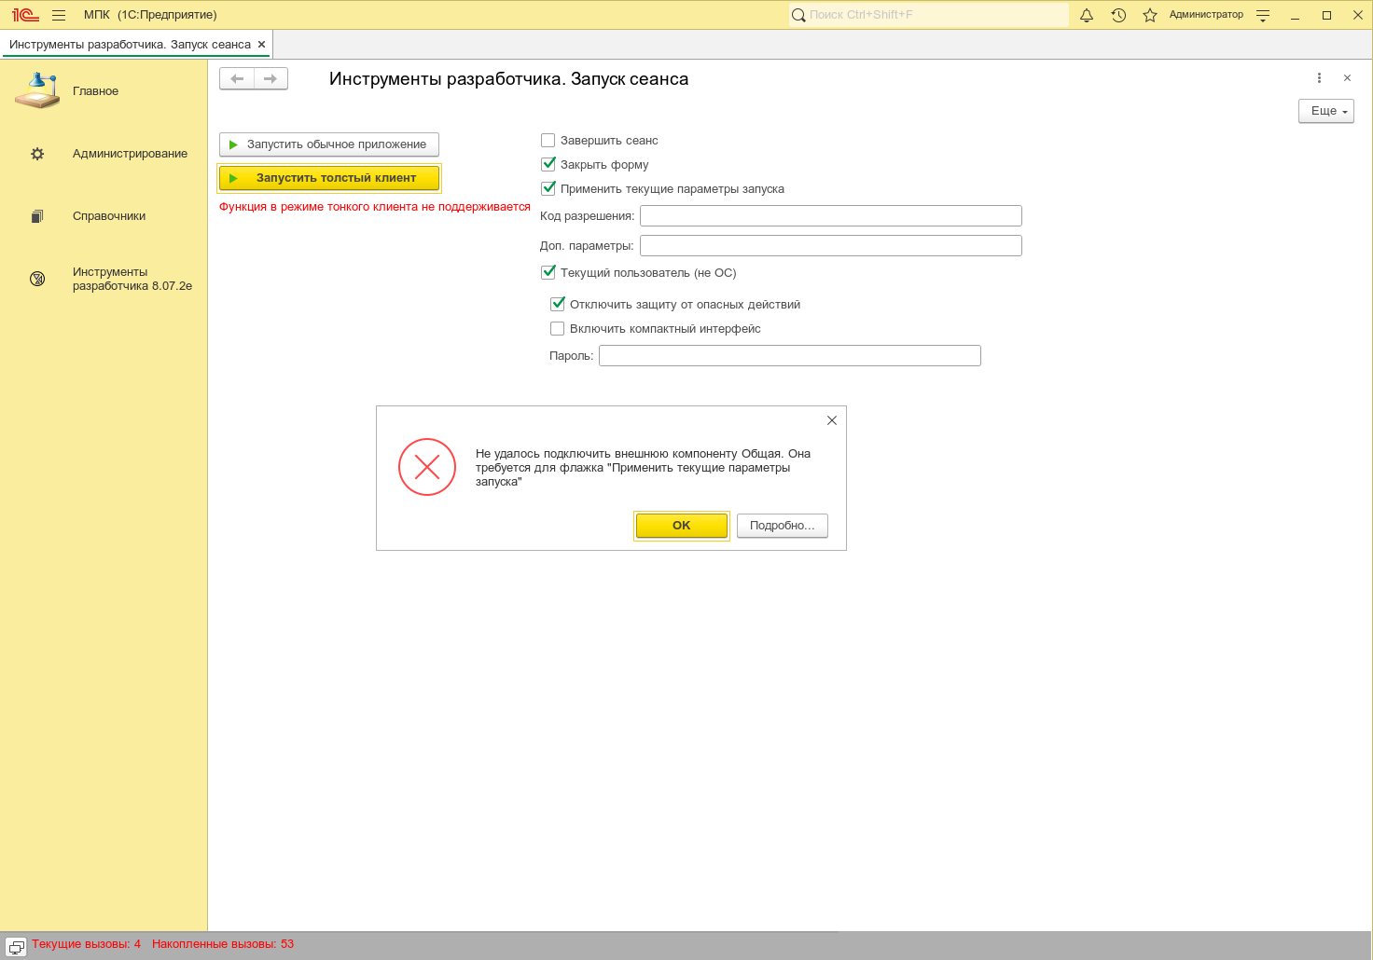
Task: Open the "Справочники" section
Action: pyautogui.click(x=109, y=216)
